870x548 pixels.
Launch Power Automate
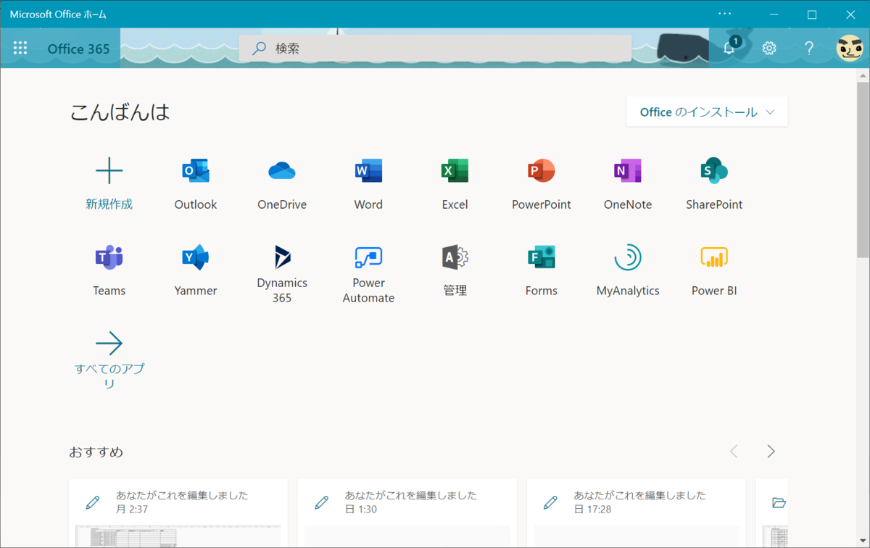click(x=368, y=274)
